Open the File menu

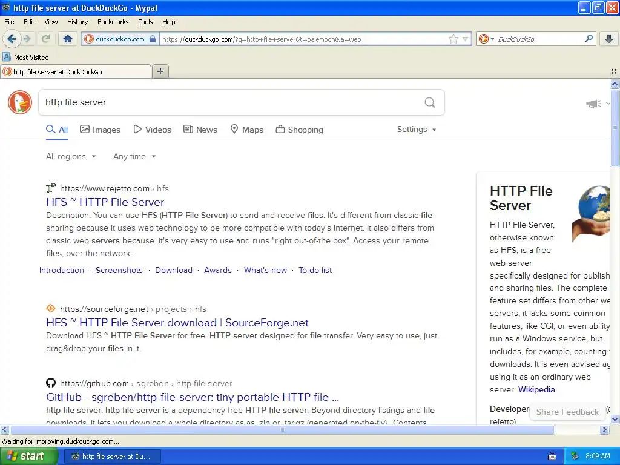(9, 22)
